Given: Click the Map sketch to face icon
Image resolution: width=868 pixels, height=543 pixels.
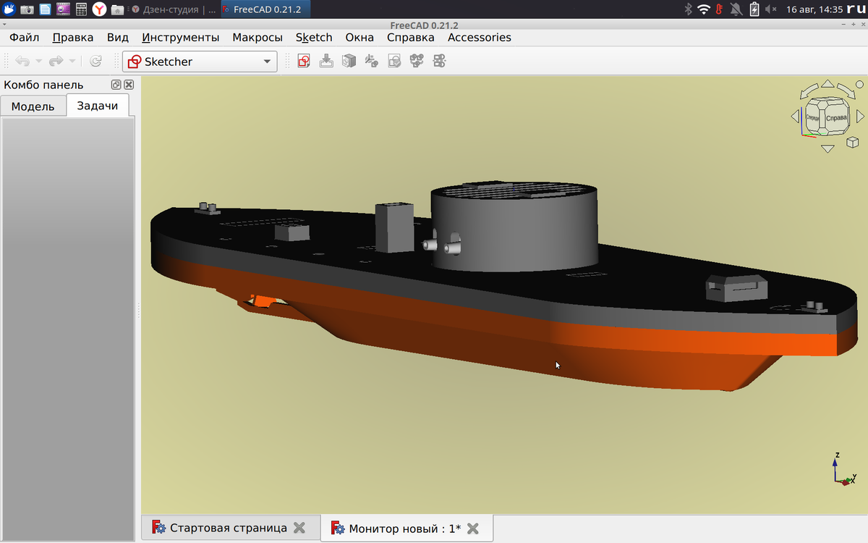Looking at the screenshot, I should tap(371, 62).
